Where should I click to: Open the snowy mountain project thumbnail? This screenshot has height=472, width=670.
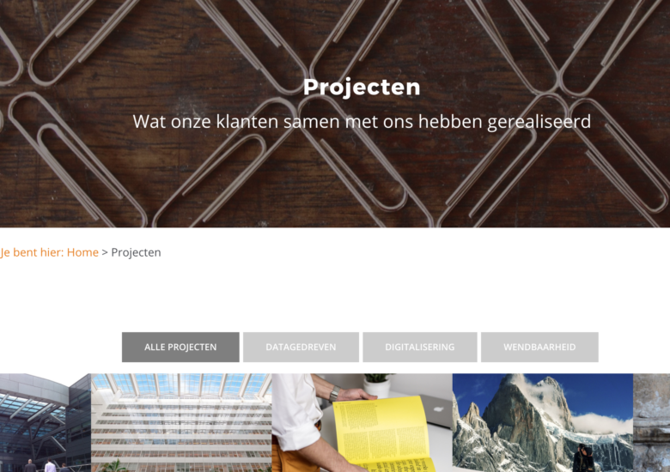click(x=543, y=422)
